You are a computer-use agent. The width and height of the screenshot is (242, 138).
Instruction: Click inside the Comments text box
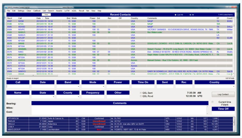119,110
